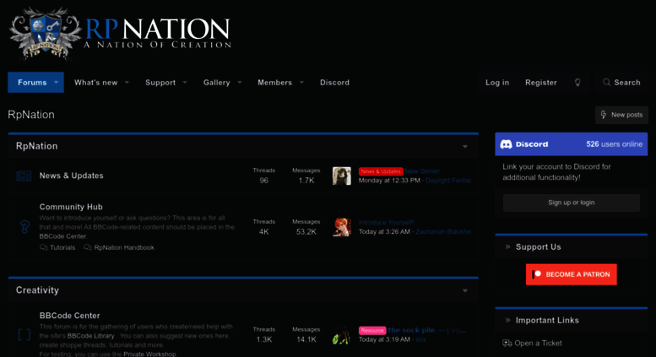The image size is (656, 357).
Task: Click the BBCode Center brackets icon
Action: [24, 334]
